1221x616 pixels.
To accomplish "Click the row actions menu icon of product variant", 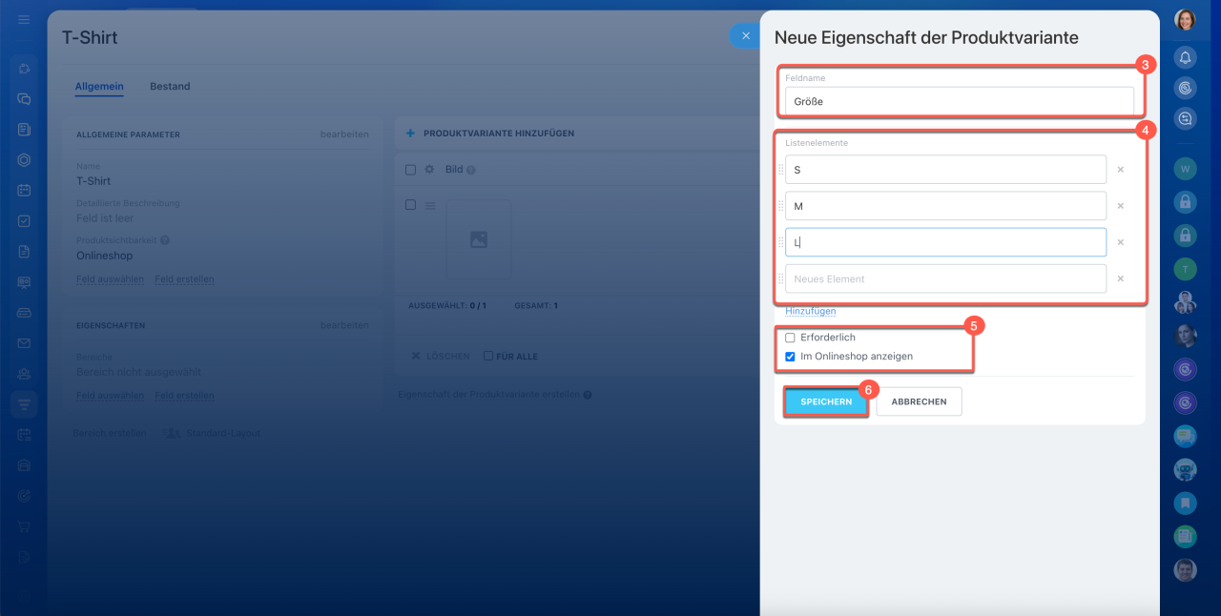I will [x=429, y=205].
